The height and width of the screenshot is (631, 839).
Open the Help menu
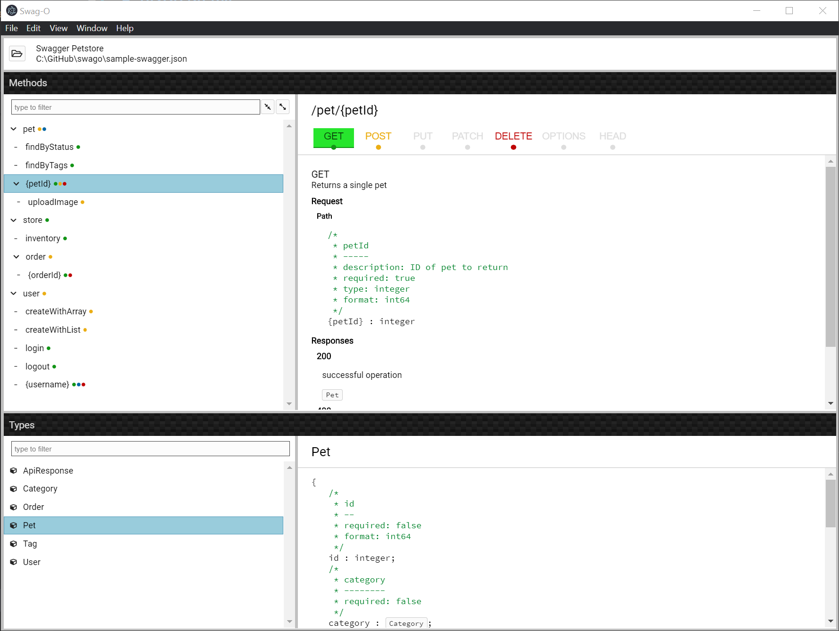point(125,28)
